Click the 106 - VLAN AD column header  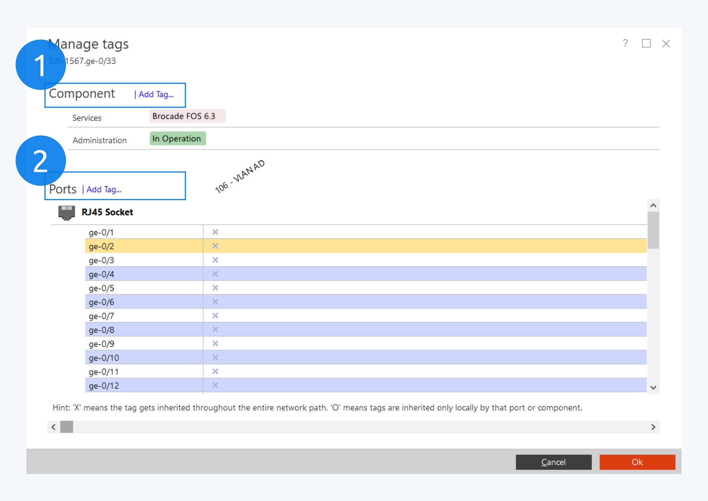(240, 176)
